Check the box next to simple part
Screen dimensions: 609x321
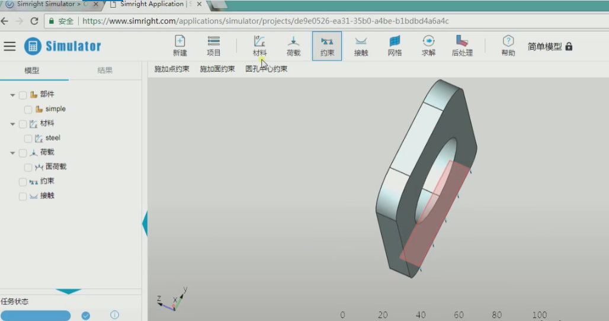[28, 110]
